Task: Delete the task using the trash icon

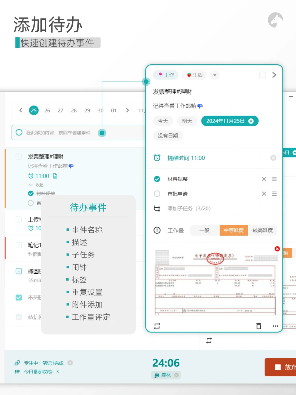Action: pyautogui.click(x=258, y=326)
